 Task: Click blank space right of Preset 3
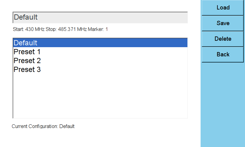point(114,70)
